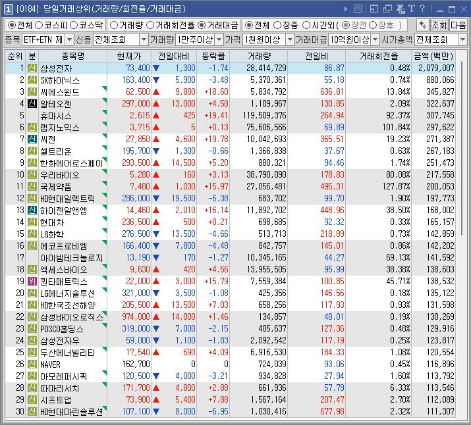
Task: Click the window number 1 icon
Action: (x=8, y=9)
